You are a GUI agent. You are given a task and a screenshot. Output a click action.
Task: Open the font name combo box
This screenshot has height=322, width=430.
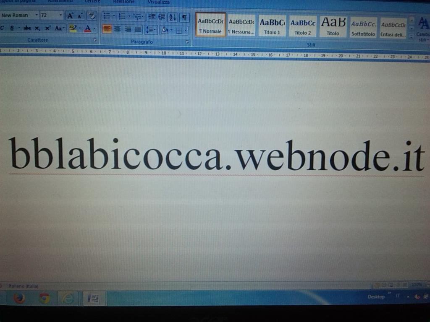19,16
